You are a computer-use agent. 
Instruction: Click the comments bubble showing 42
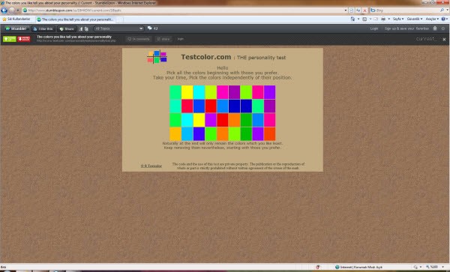tap(153, 28)
